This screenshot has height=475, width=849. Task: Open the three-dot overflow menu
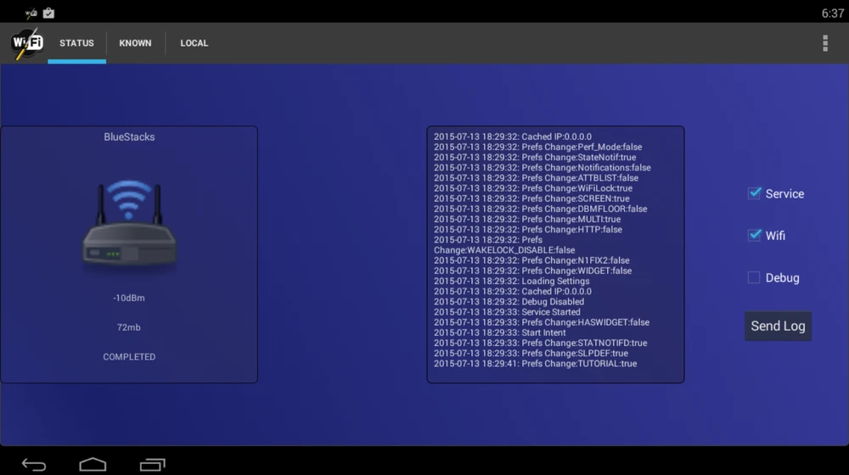(824, 43)
